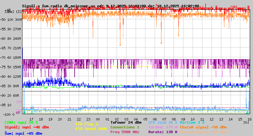The height and width of the screenshot is (136, 253).
Task: Click the Freq 5500 MHz label
Action: tap(125, 132)
